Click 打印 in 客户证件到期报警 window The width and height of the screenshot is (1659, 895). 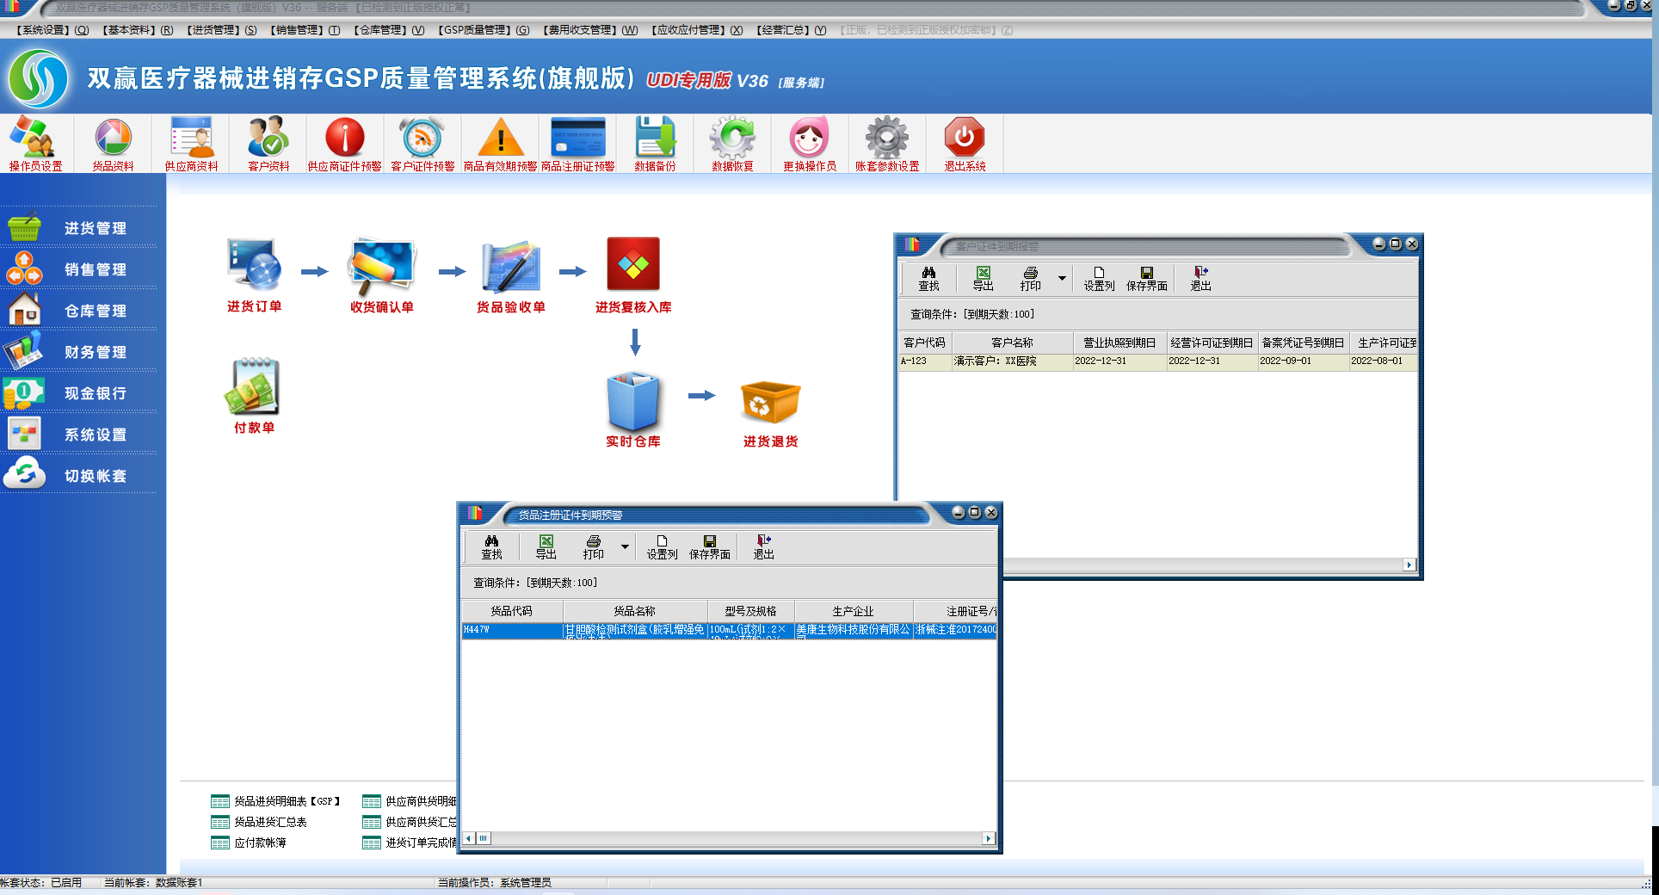point(1030,279)
